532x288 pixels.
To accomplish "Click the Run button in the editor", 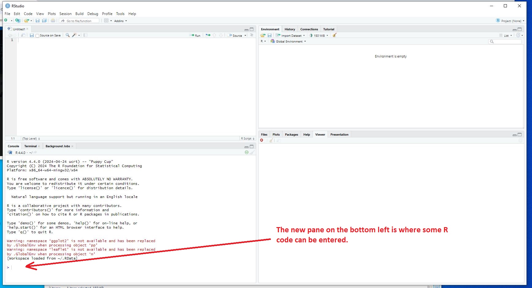I will (x=195, y=36).
